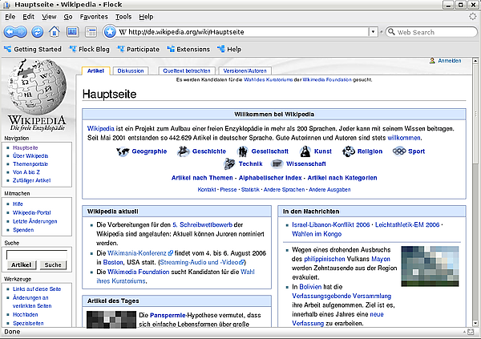The height and width of the screenshot is (339, 481).
Task: Click the Anmelden user icon
Action: (x=432, y=61)
